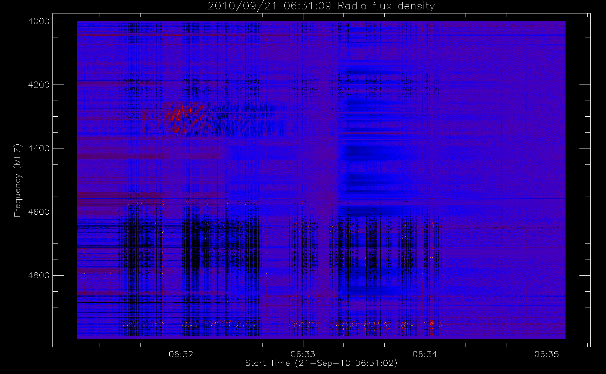The width and height of the screenshot is (606, 374).
Task: Click the 06:35 time axis label
Action: 547,354
